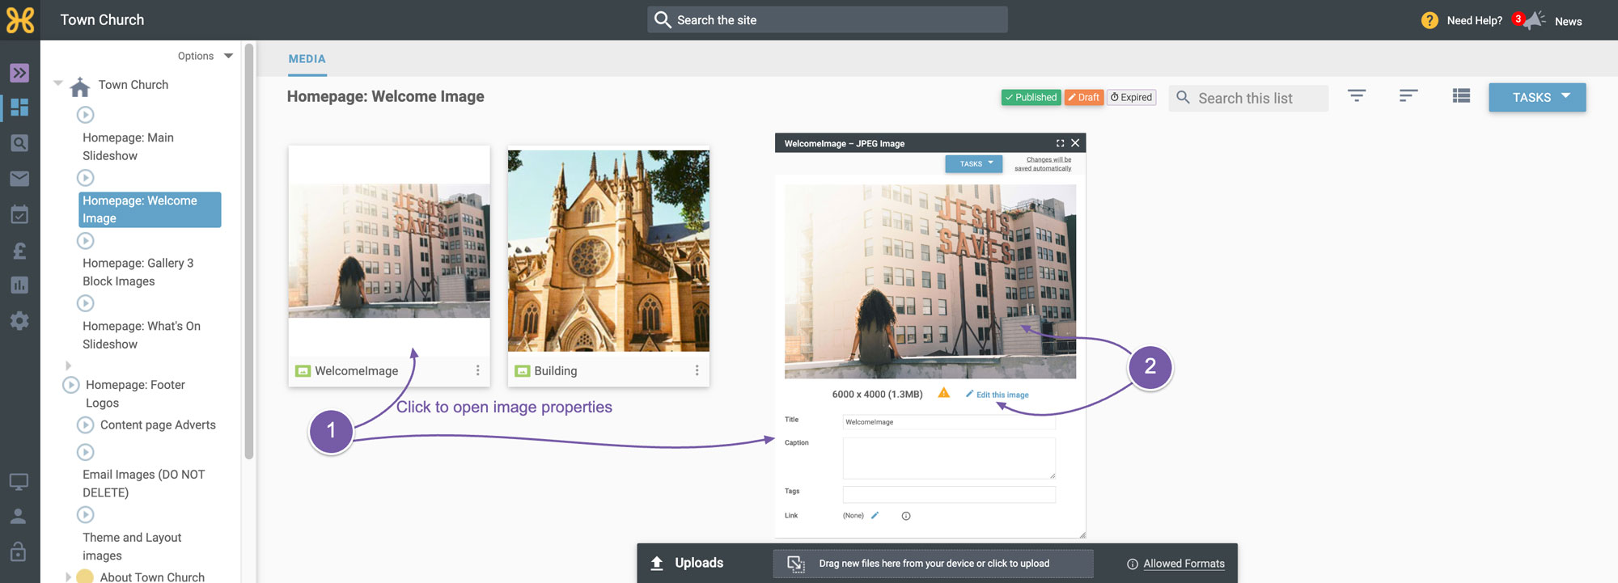Open the main TASKS dropdown

pos(1537,97)
